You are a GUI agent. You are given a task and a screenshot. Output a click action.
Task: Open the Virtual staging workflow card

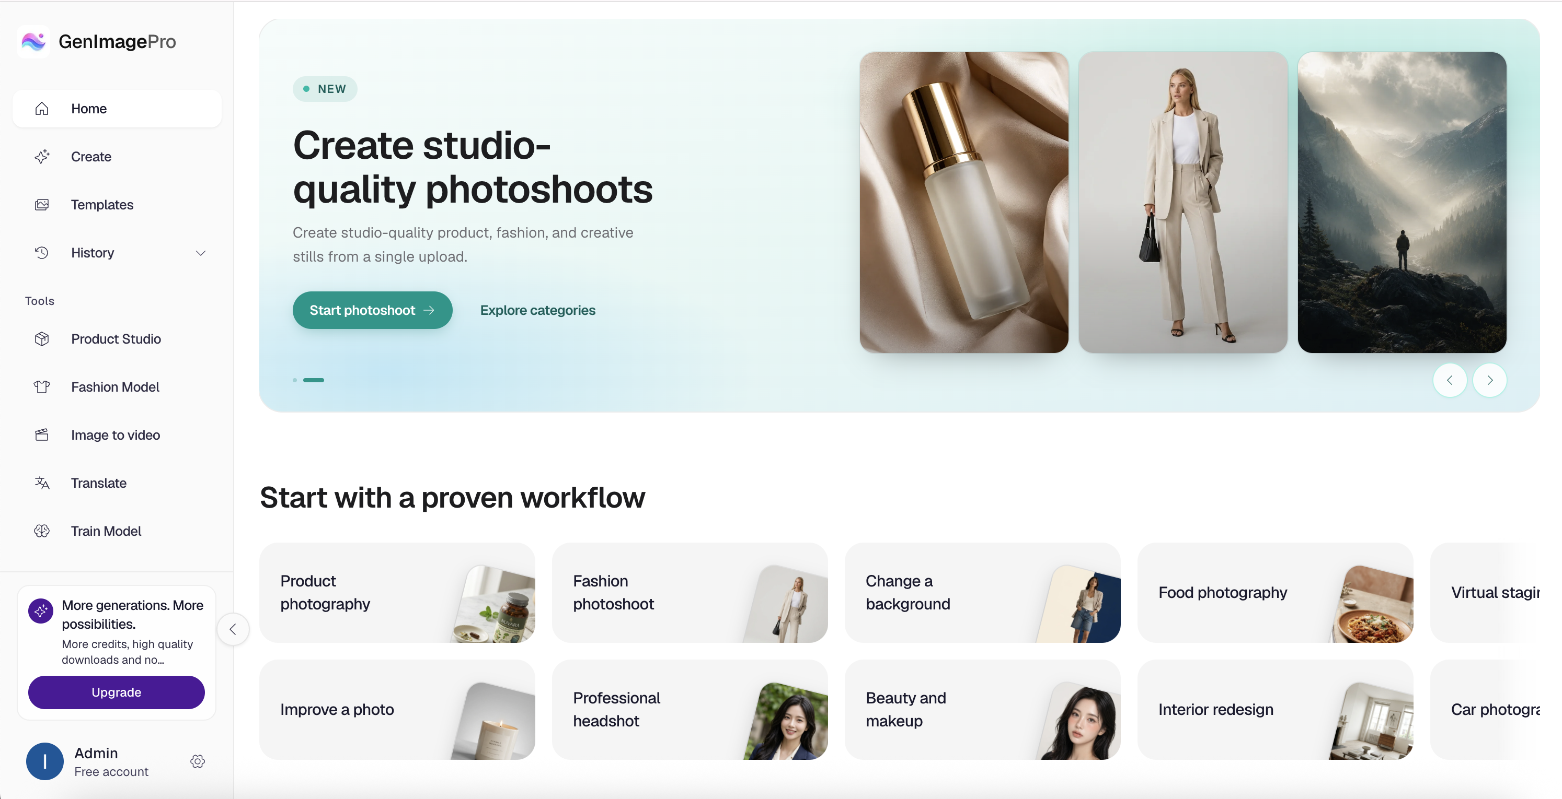pyautogui.click(x=1485, y=592)
